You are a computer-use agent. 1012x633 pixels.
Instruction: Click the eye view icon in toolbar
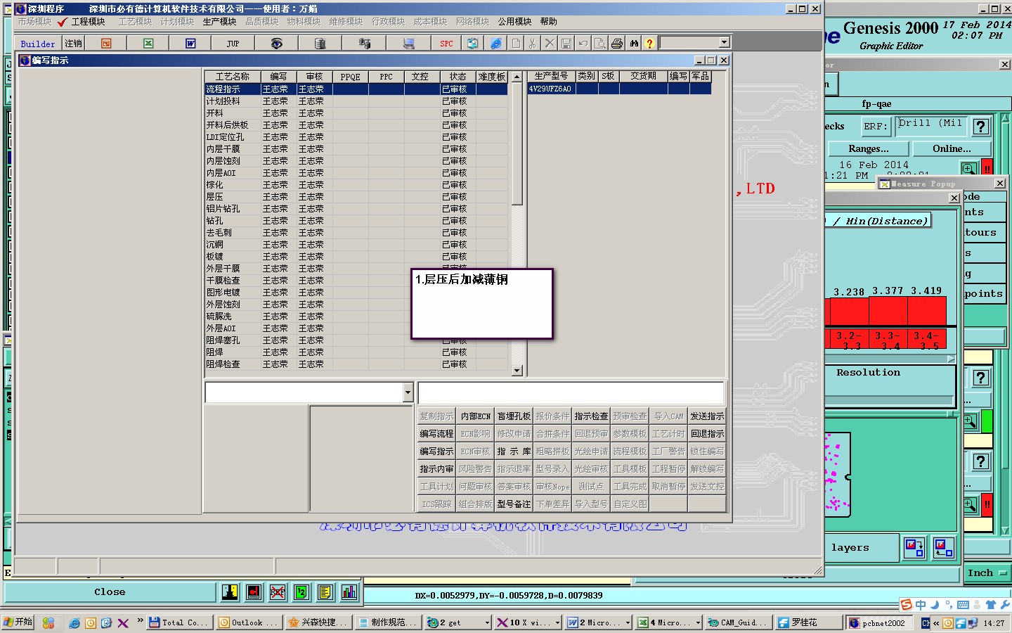point(277,44)
